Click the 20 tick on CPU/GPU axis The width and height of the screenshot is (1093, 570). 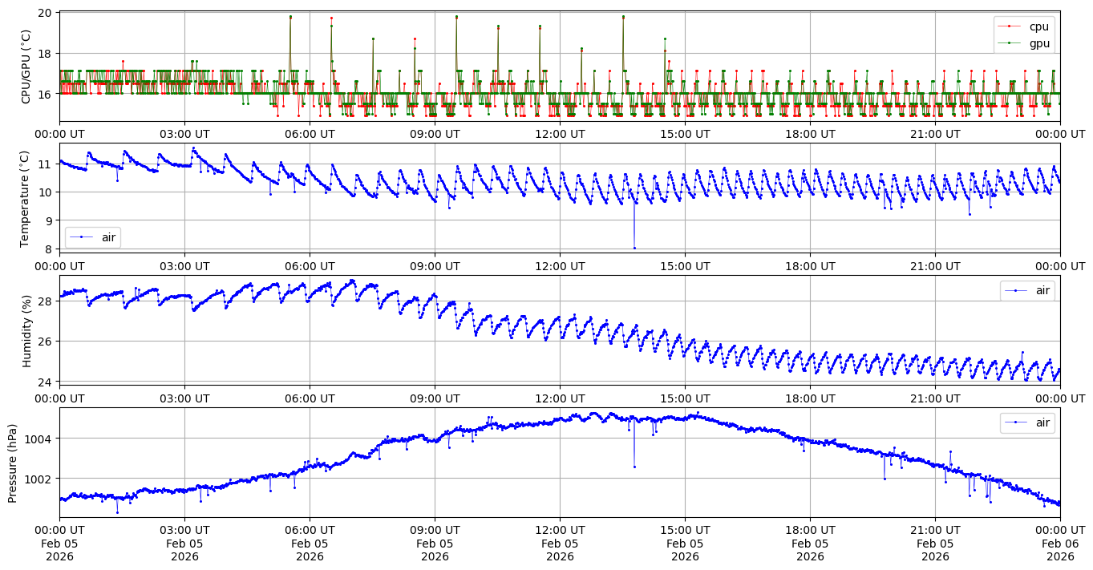(x=47, y=13)
